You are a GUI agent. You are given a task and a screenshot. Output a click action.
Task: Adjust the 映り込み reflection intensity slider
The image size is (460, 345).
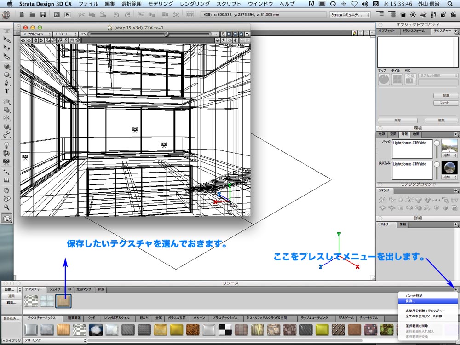(x=437, y=165)
